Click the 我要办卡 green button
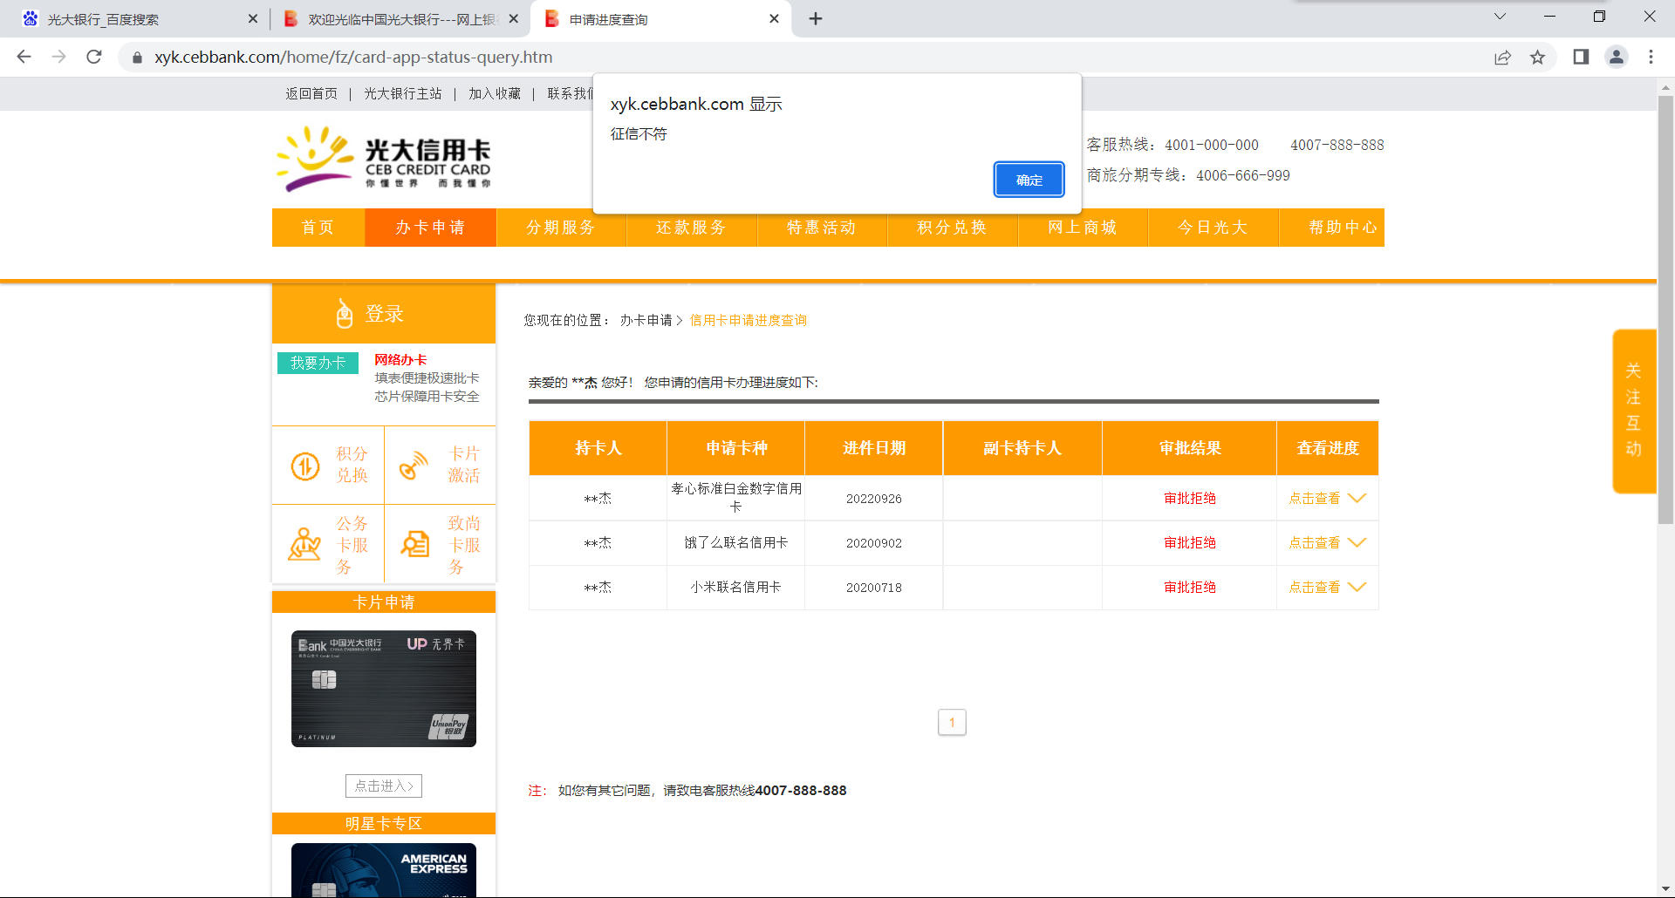Screen dimensions: 1675x898 (x=318, y=363)
